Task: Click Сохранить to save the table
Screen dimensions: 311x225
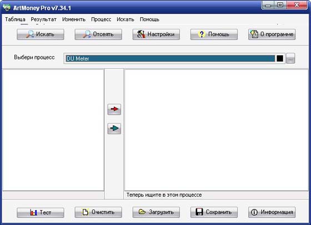Action: coord(214,212)
